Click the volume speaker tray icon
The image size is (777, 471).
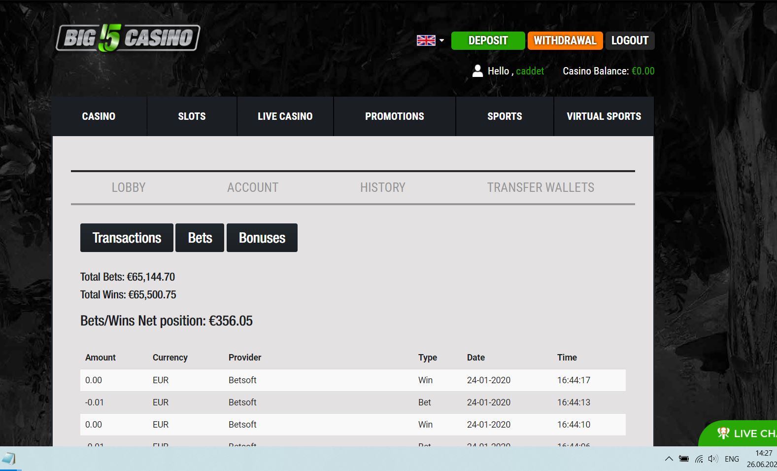coord(713,459)
